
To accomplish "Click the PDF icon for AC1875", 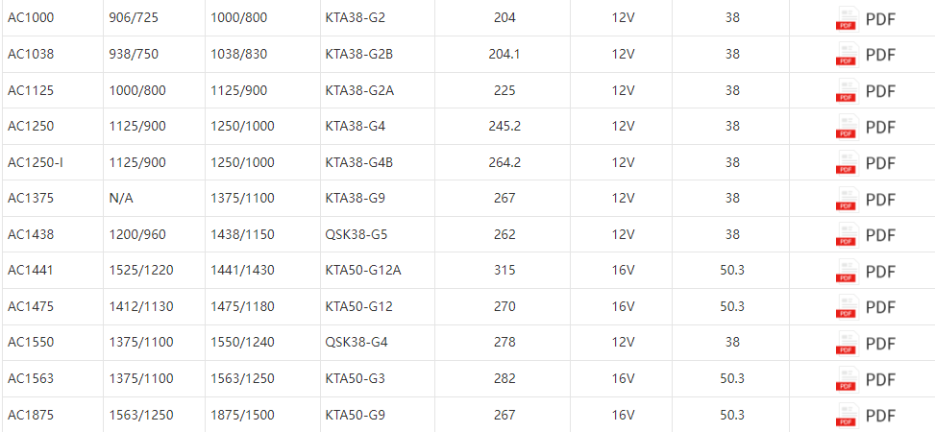I will click(x=847, y=416).
